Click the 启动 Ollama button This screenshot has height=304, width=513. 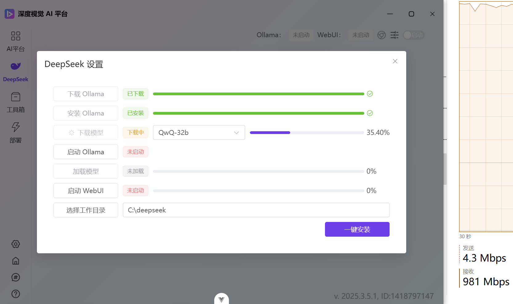click(86, 152)
